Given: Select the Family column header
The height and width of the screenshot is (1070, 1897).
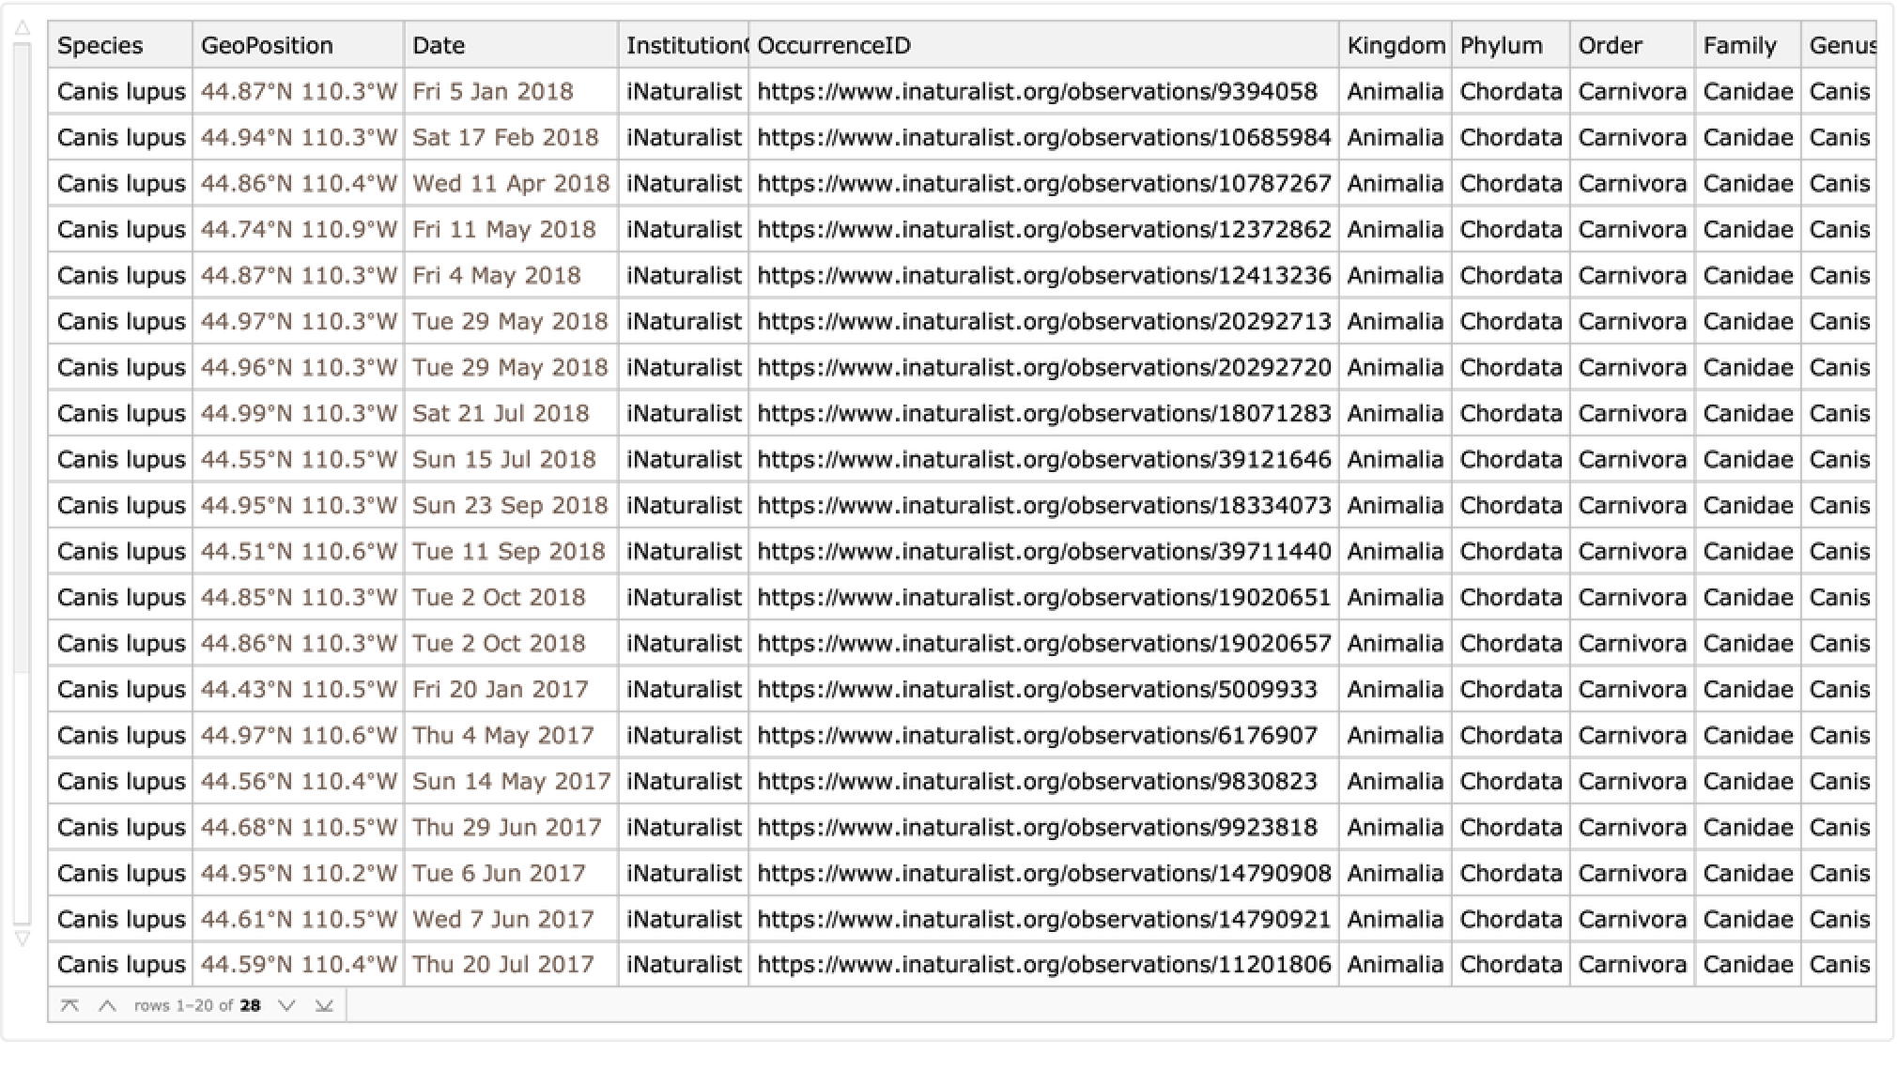Looking at the screenshot, I should [x=1739, y=46].
